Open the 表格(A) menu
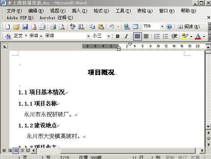211x159 pixels. pos(145,11)
